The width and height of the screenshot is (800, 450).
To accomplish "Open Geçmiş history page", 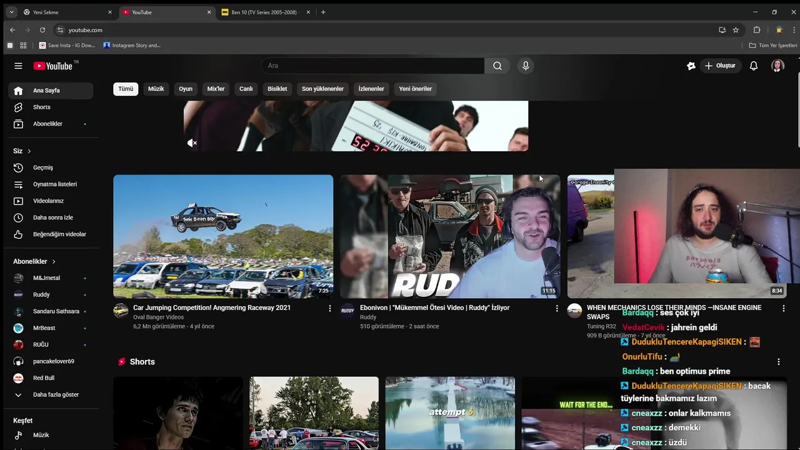I will pos(51,167).
